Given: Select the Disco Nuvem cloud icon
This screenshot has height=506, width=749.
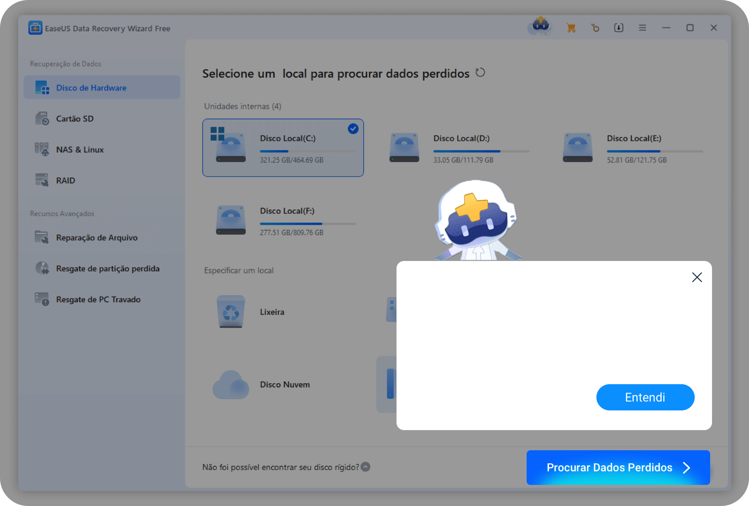Looking at the screenshot, I should 231,385.
